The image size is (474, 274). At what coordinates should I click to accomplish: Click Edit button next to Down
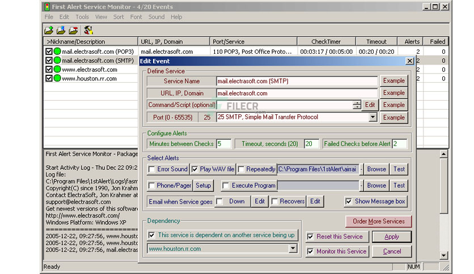259,202
